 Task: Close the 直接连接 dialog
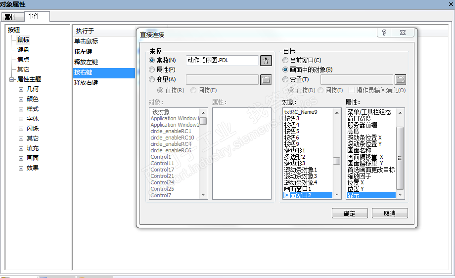[x=403, y=33]
